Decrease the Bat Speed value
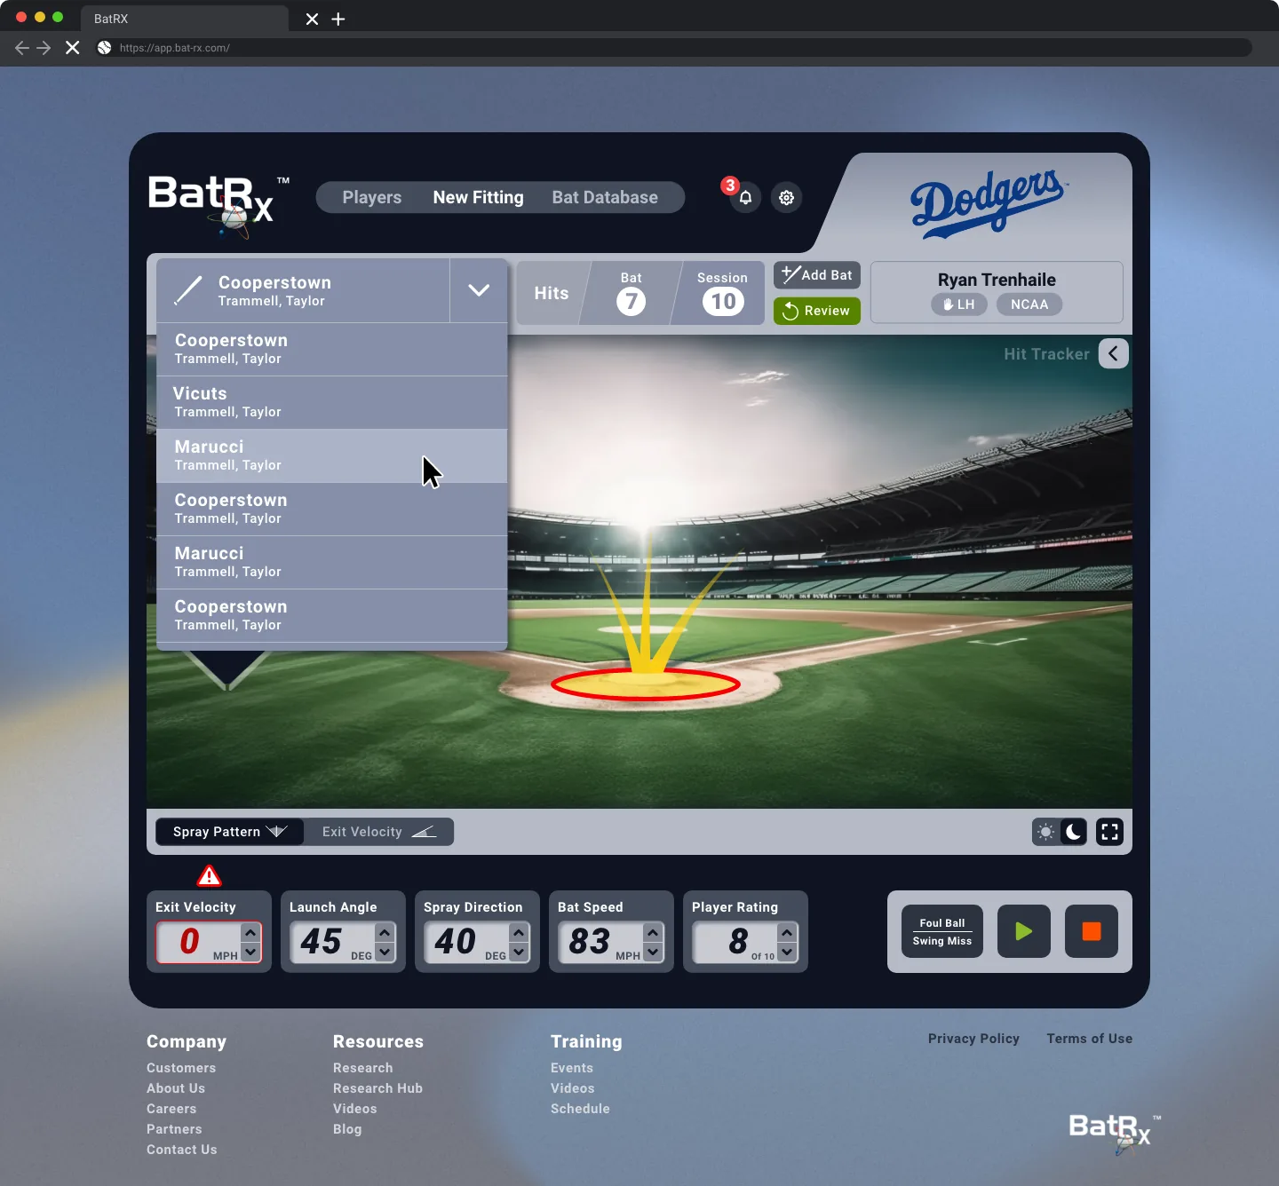Screen dimensions: 1279x1186 click(x=653, y=952)
